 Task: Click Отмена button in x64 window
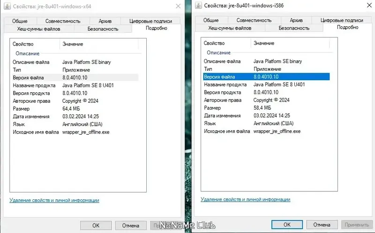tap(131, 225)
